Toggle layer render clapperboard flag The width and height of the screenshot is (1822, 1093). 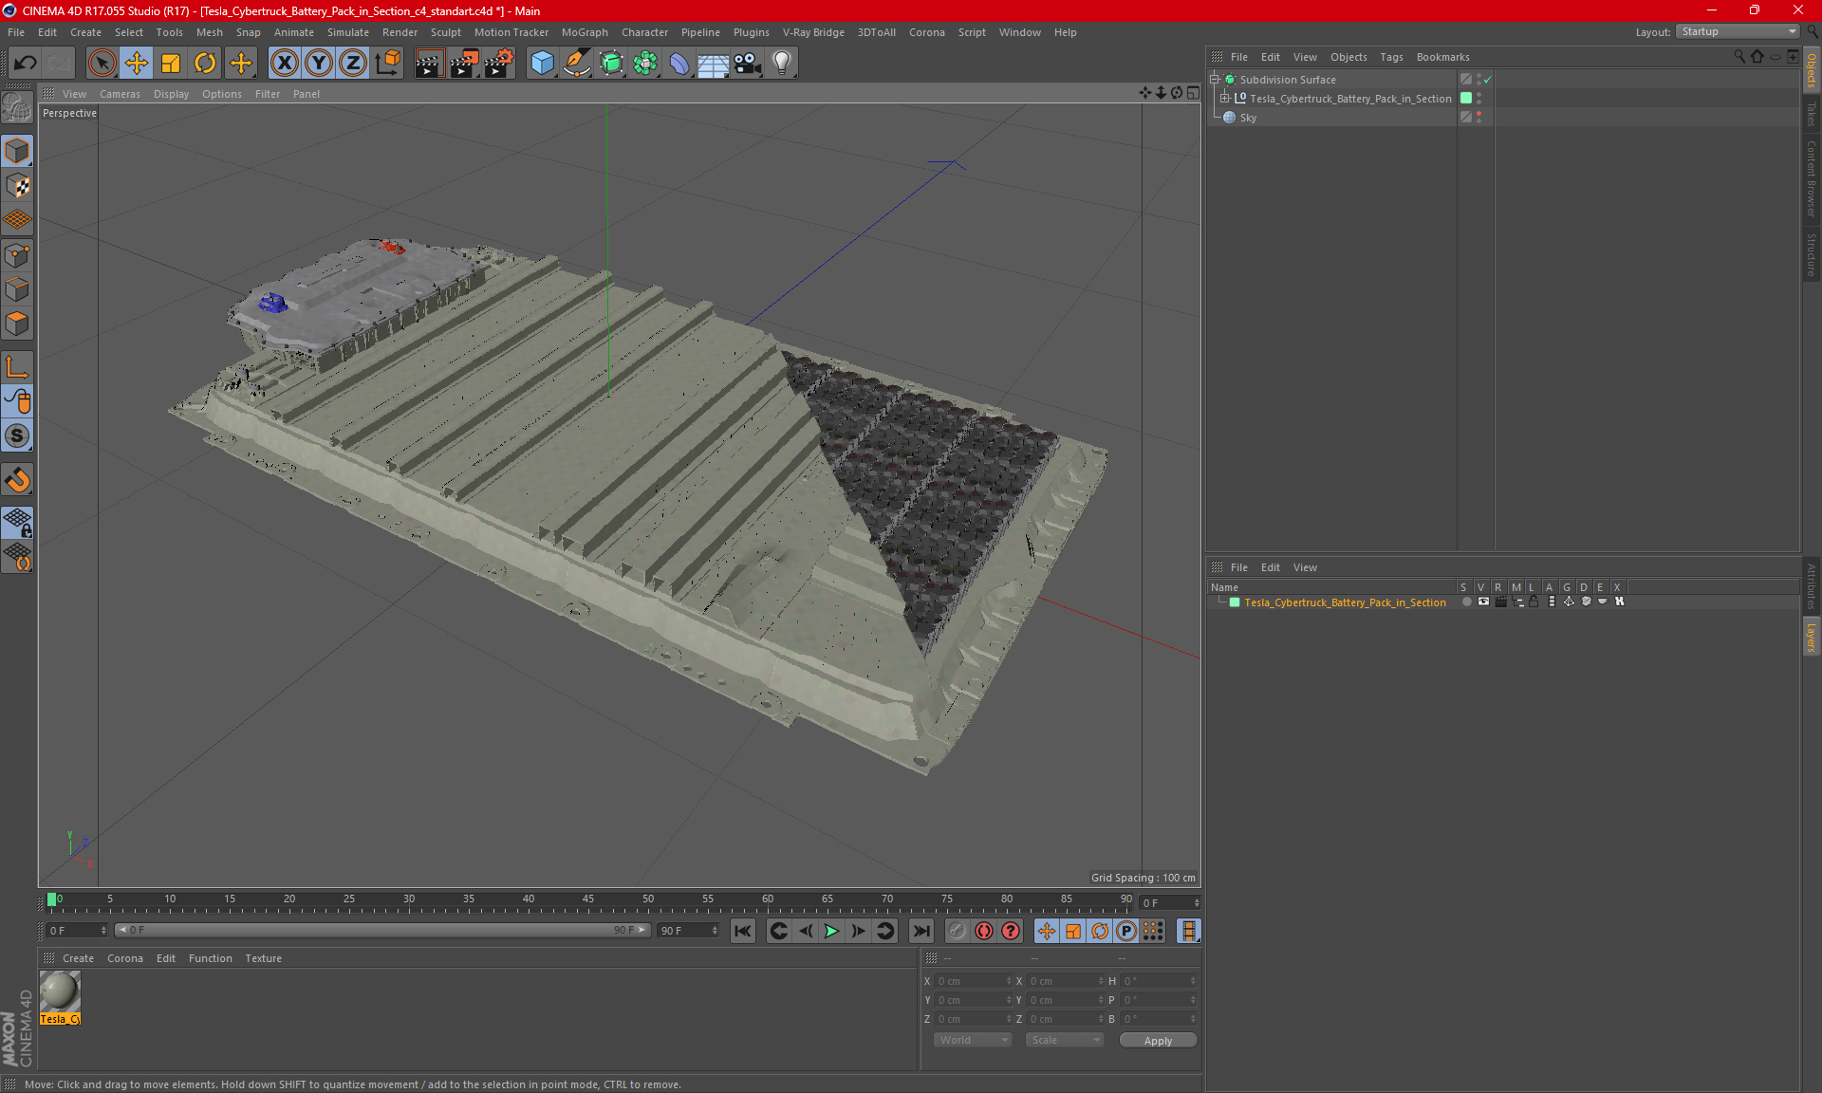[x=1500, y=602]
